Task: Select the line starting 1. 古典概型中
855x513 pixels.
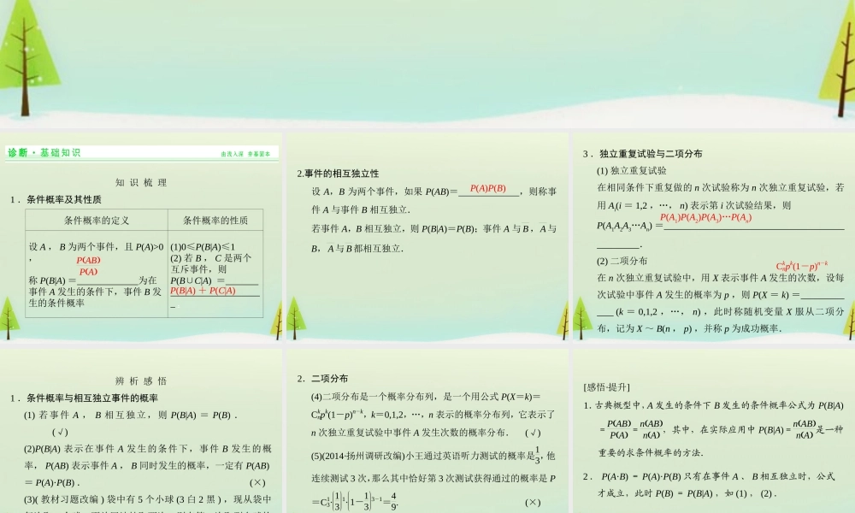Action: (713, 405)
